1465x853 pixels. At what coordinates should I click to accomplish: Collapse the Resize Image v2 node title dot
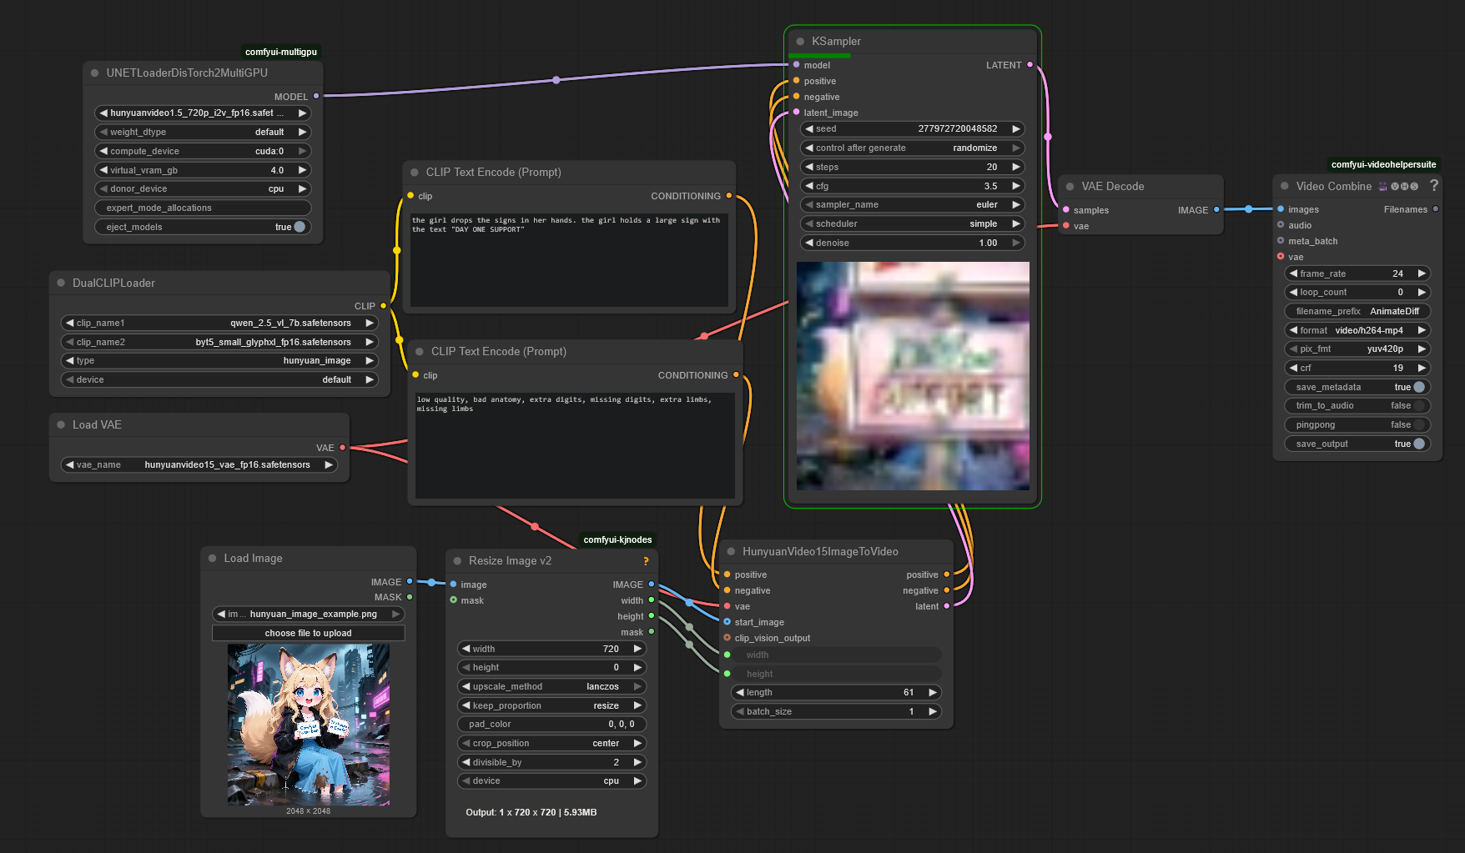457,560
